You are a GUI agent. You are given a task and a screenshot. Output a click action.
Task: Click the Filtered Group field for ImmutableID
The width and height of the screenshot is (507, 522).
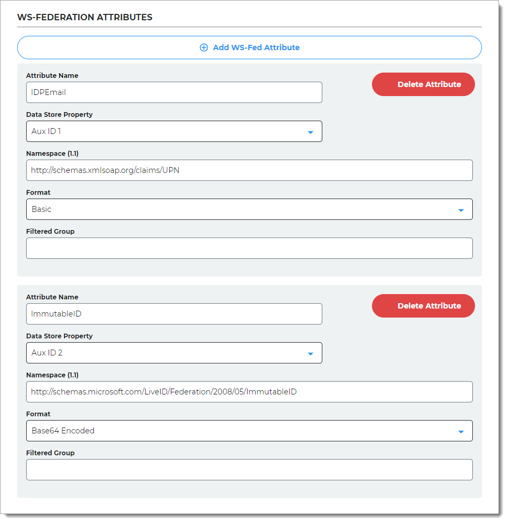(x=249, y=470)
